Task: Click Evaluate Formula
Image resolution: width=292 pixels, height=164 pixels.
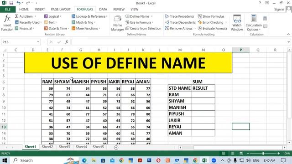Action: [213, 28]
